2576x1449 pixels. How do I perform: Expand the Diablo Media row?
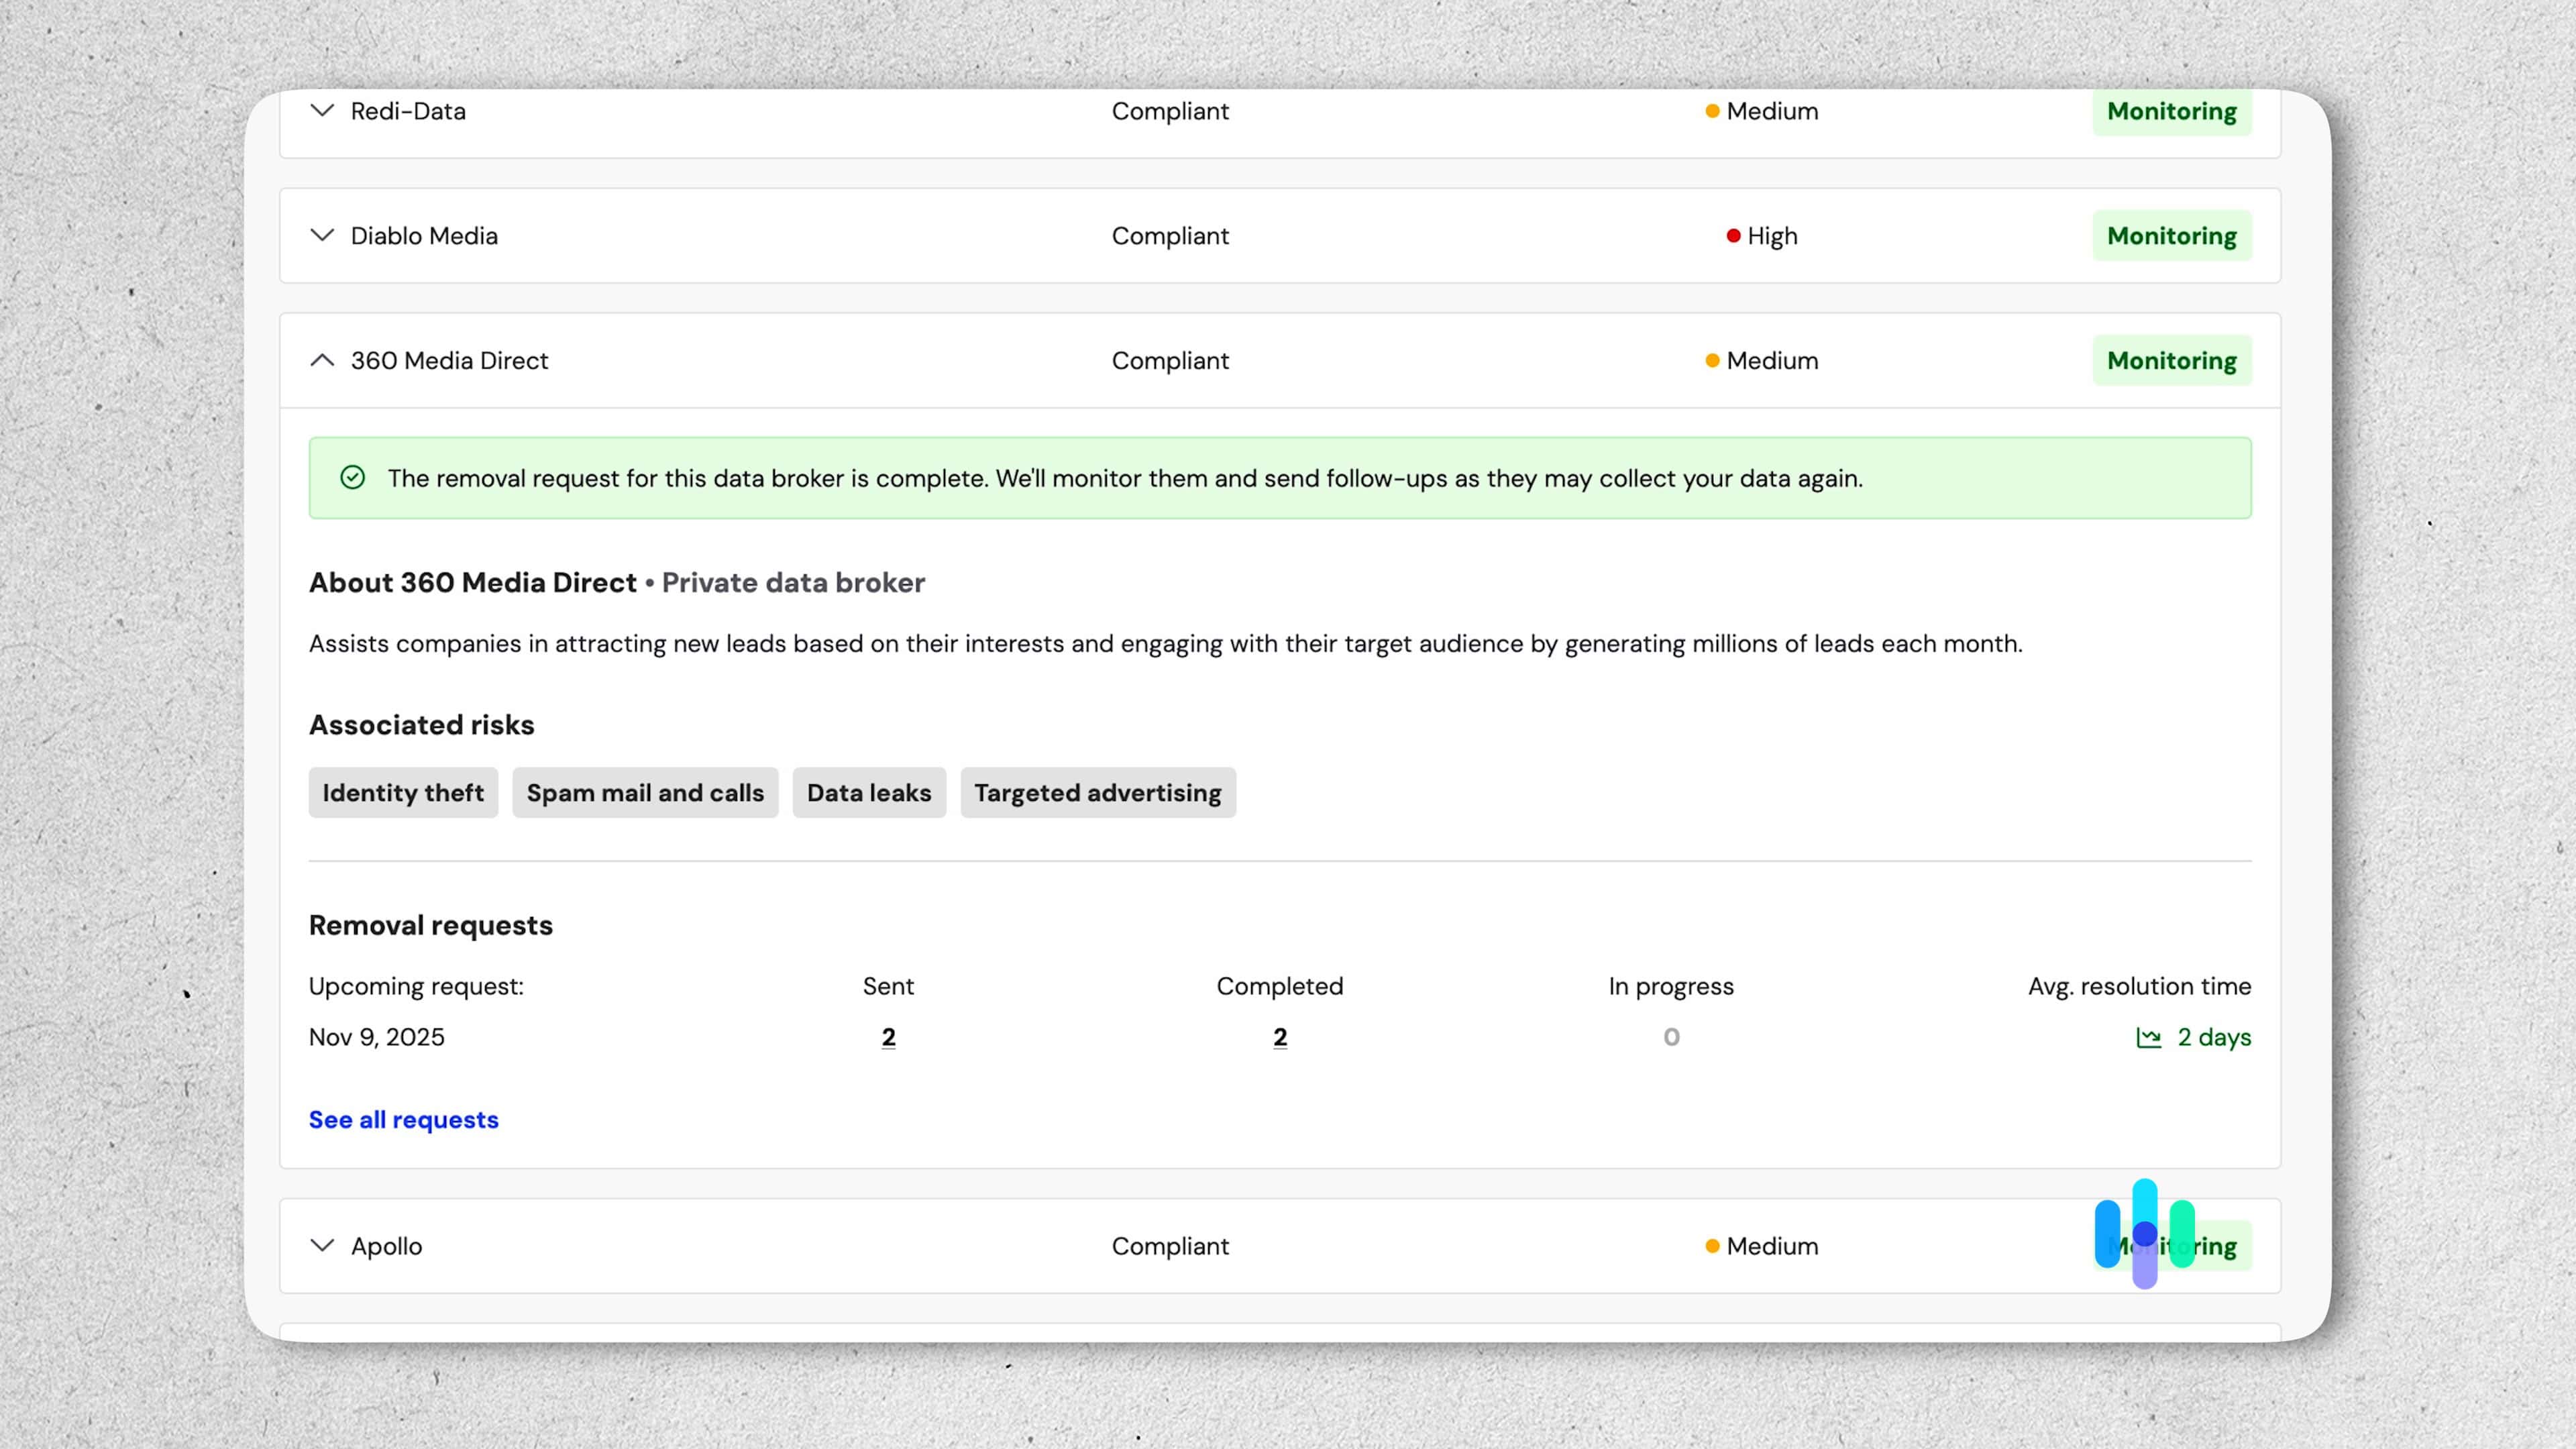(321, 236)
